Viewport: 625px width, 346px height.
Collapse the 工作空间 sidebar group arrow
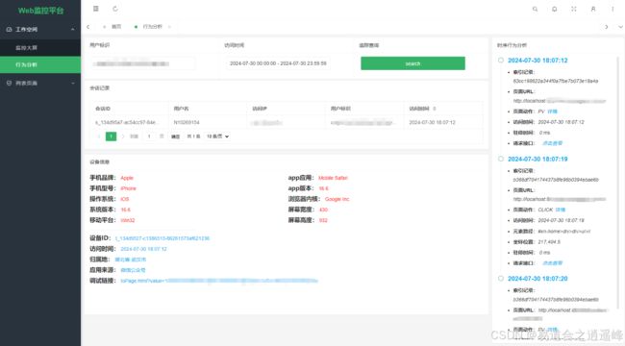(x=72, y=30)
